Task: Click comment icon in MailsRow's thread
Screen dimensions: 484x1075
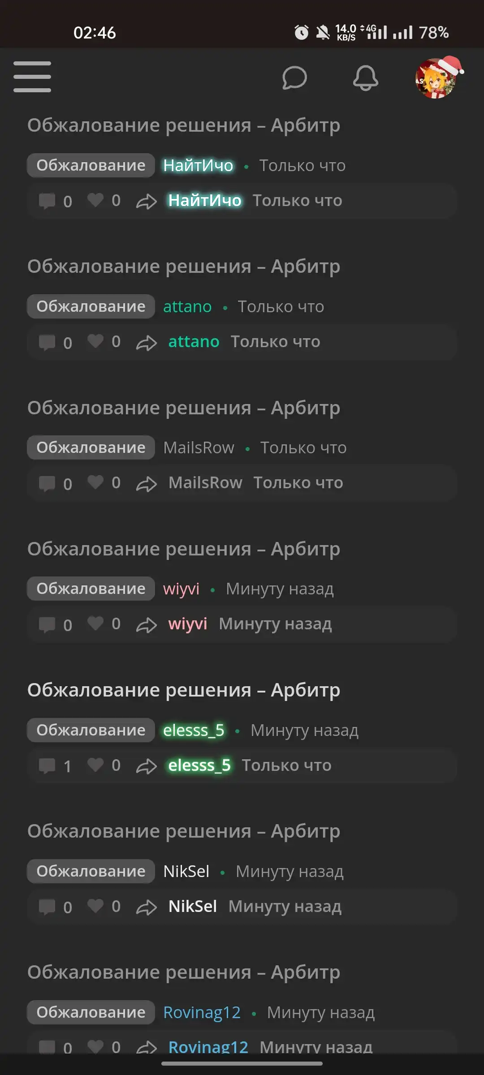Action: [47, 483]
